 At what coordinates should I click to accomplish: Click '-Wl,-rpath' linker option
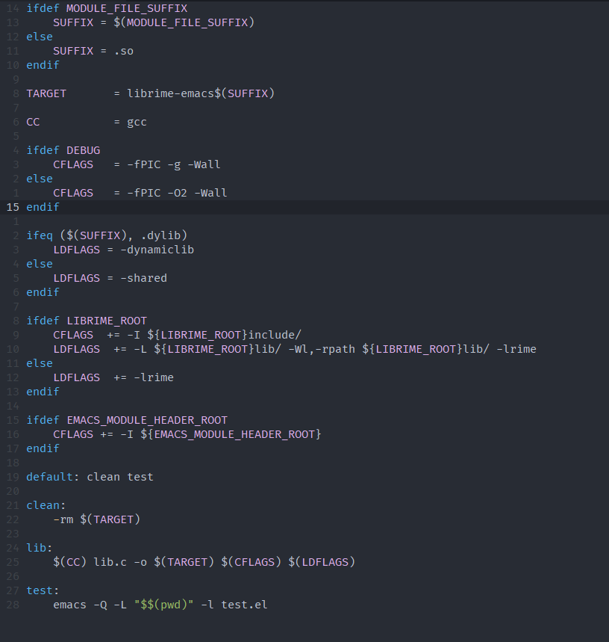click(322, 349)
